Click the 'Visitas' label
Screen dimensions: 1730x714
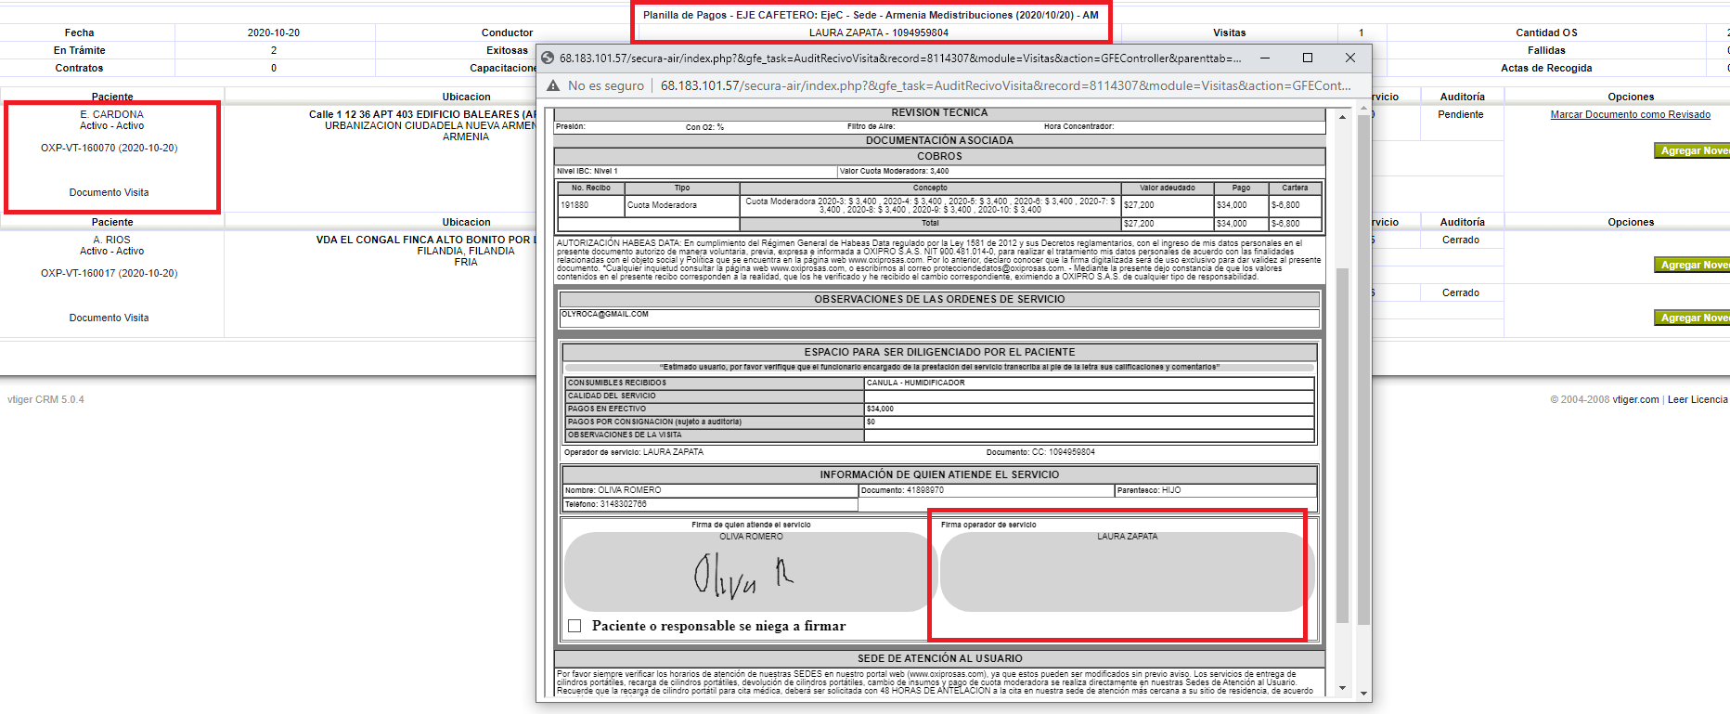pos(1229,32)
